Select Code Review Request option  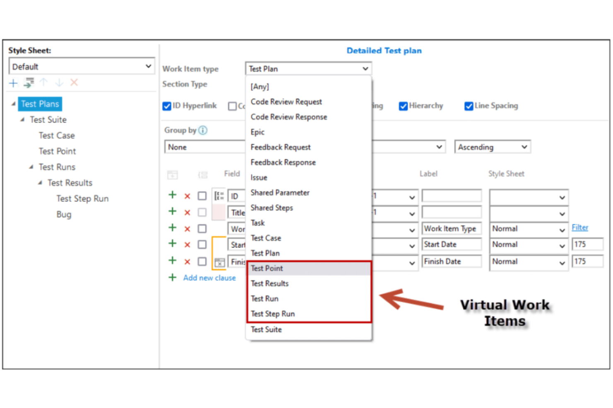click(x=309, y=102)
